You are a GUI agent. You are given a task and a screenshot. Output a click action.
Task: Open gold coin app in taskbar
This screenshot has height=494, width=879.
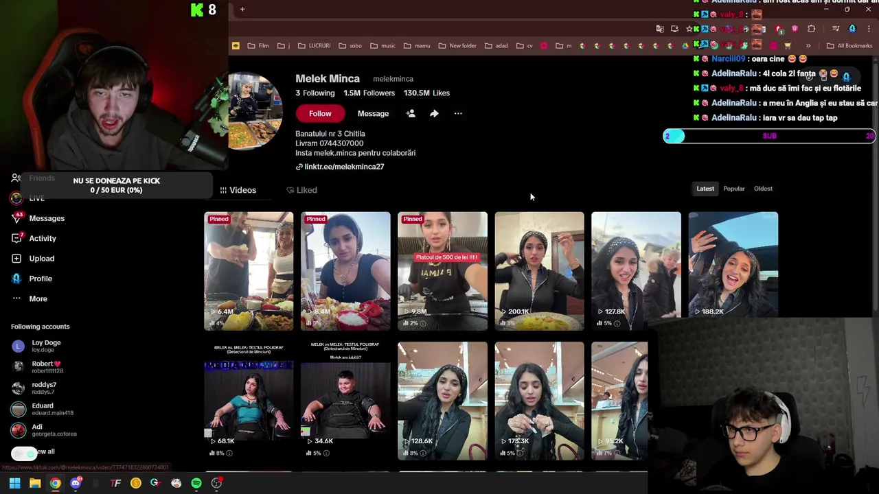pyautogui.click(x=136, y=483)
